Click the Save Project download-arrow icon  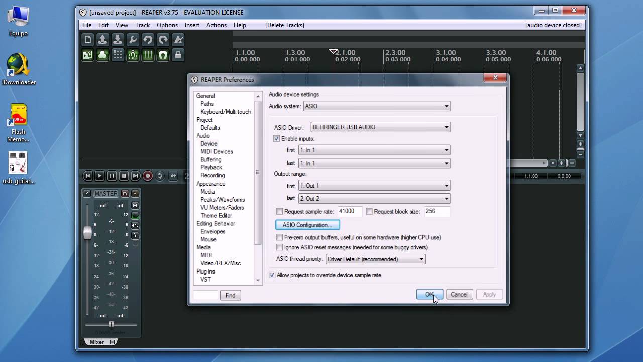(x=118, y=40)
